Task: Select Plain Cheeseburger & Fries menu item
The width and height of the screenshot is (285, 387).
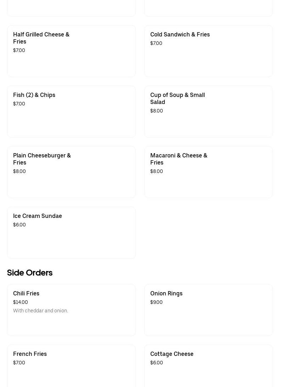Action: click(71, 172)
